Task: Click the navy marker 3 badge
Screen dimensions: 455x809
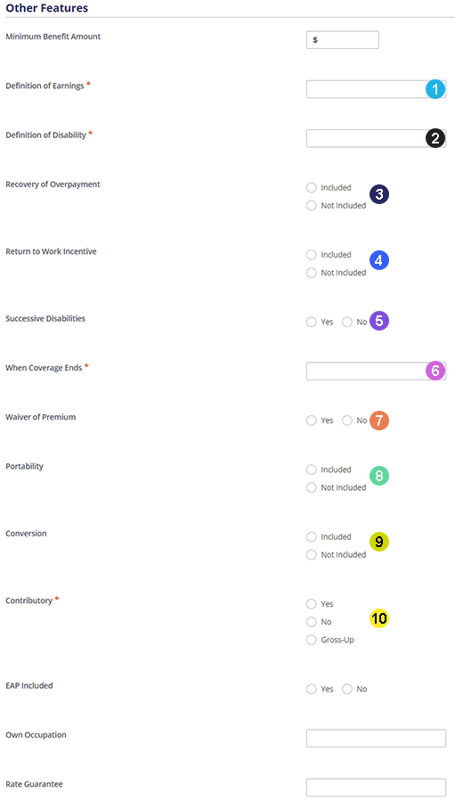Action: [x=379, y=194]
